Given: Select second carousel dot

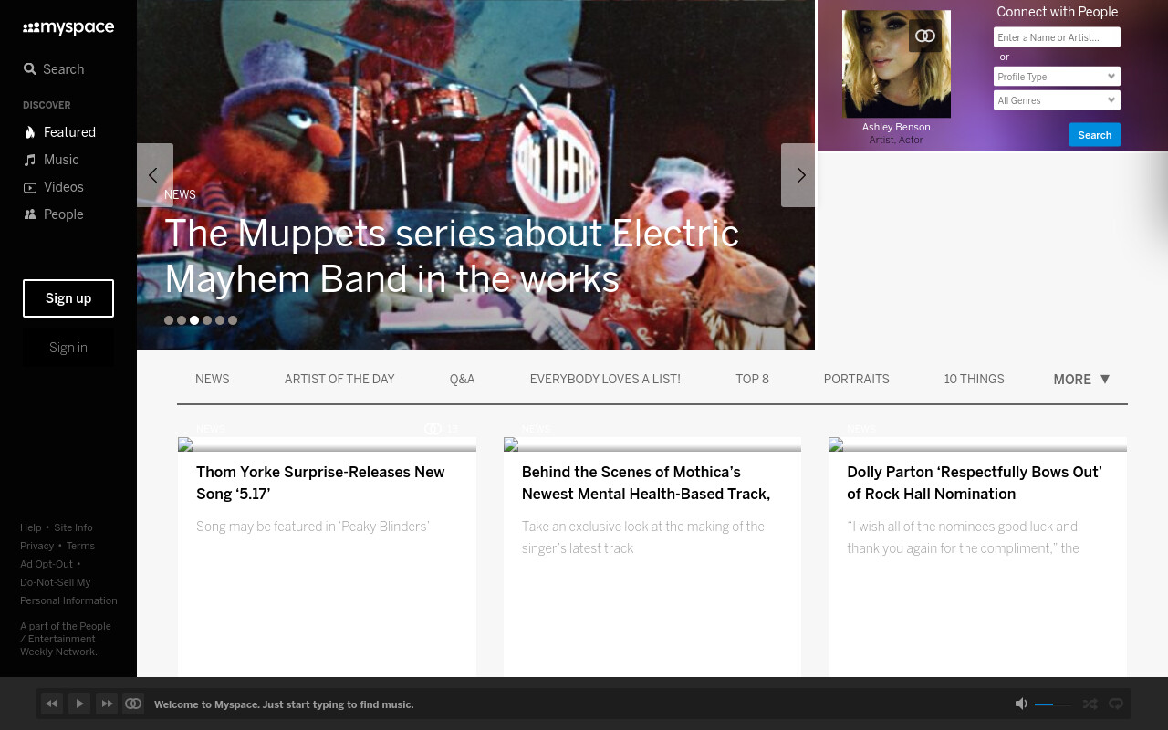Looking at the screenshot, I should [182, 320].
